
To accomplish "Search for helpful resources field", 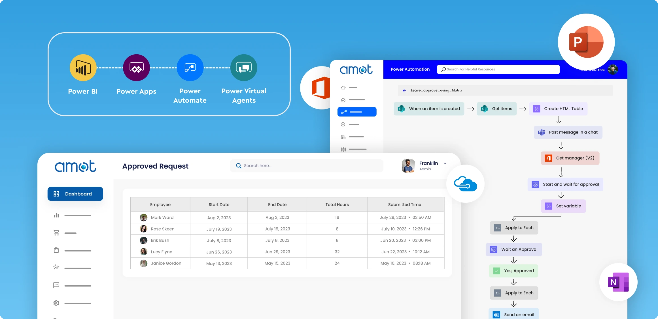I will (x=498, y=69).
